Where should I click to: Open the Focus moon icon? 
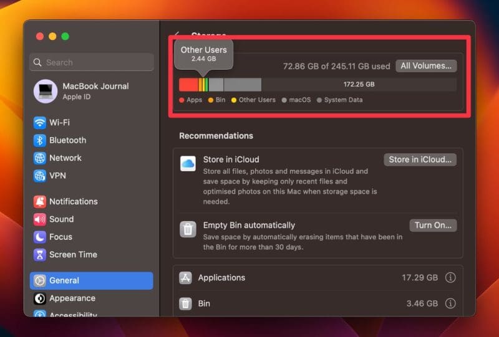(x=40, y=237)
